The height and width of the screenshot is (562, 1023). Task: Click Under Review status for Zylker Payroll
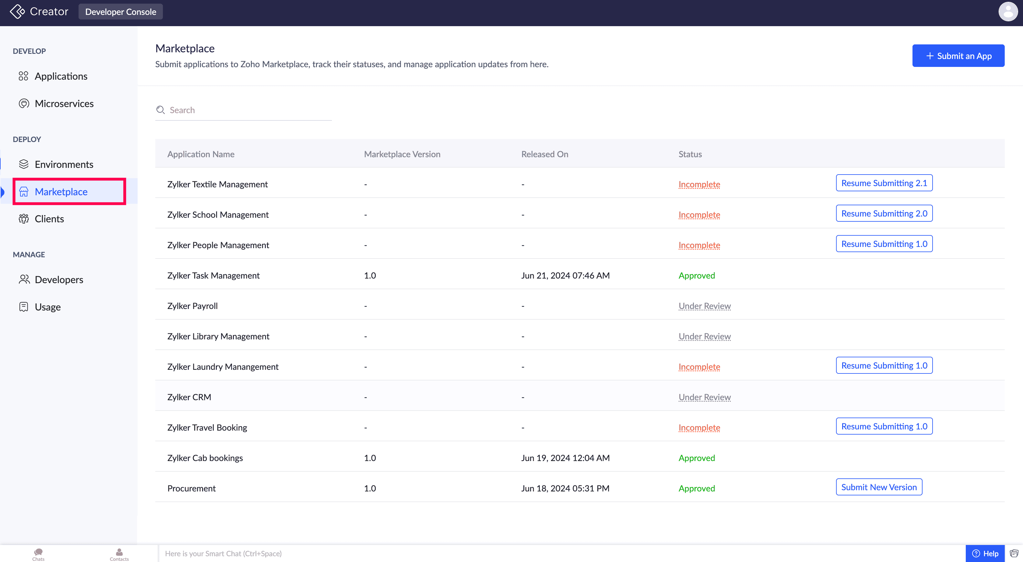[704, 306]
